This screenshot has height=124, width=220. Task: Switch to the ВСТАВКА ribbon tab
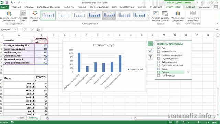29,7
